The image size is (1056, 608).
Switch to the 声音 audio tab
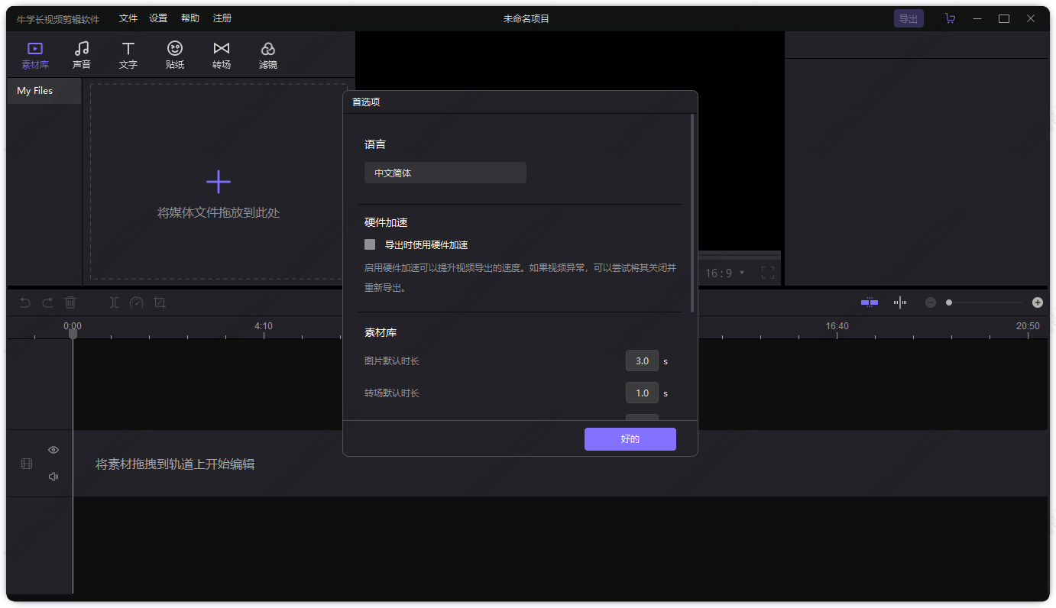tap(82, 55)
